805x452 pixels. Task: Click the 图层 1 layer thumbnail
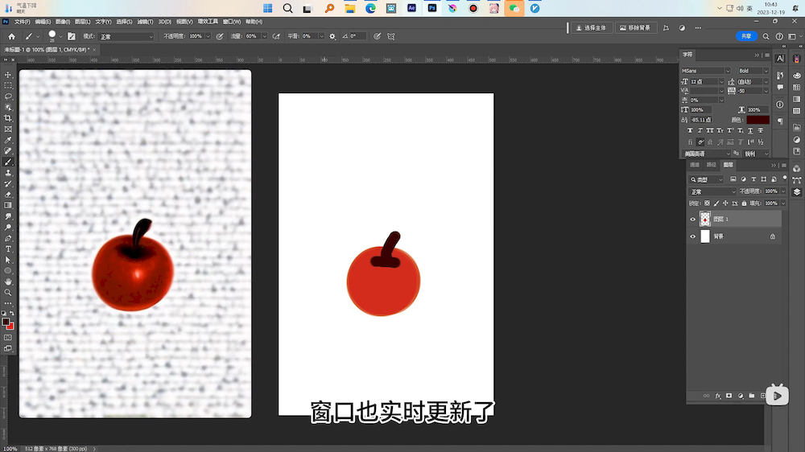coord(705,219)
